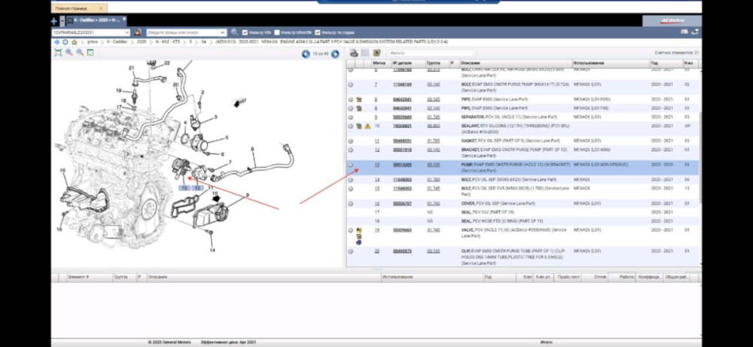Toggle the 'Фильтр по годам' checkbox
The height and width of the screenshot is (347, 753).
316,32
